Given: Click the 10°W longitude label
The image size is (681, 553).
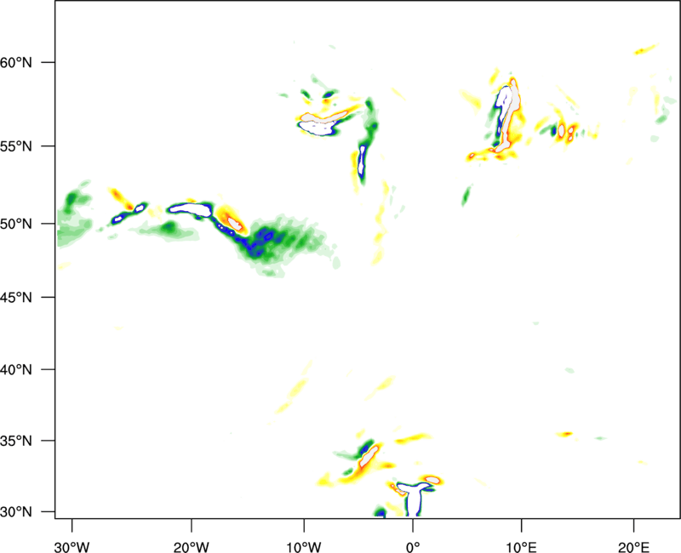Looking at the screenshot, I should (303, 547).
